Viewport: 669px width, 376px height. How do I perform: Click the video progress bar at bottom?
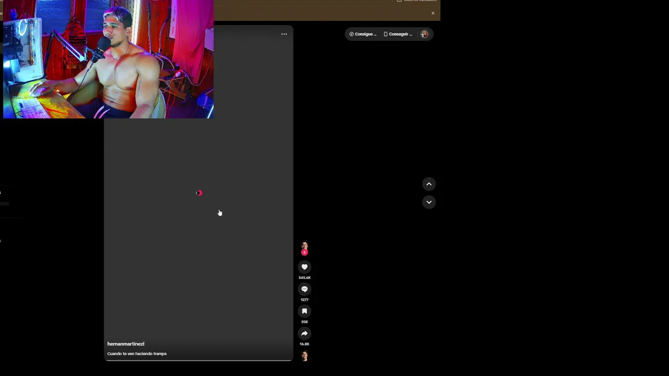point(198,360)
